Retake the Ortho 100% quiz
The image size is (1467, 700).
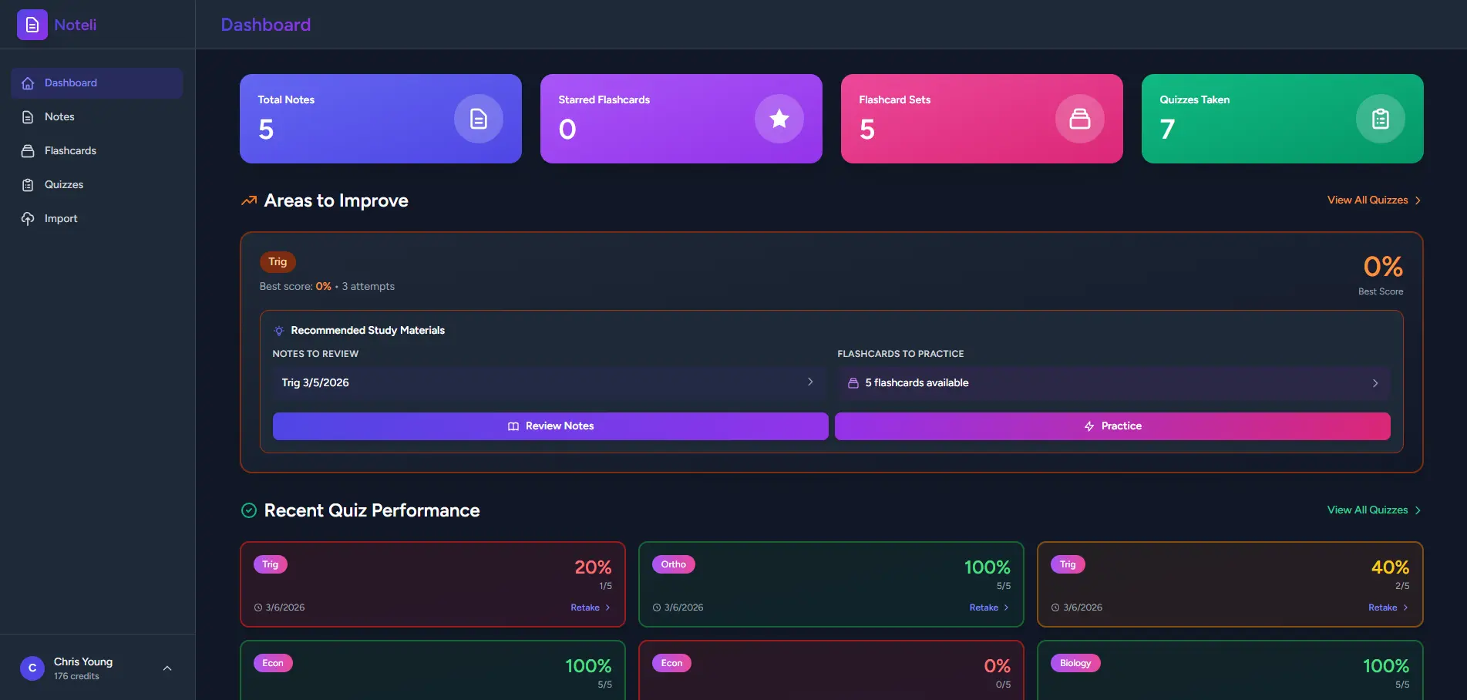(x=988, y=607)
